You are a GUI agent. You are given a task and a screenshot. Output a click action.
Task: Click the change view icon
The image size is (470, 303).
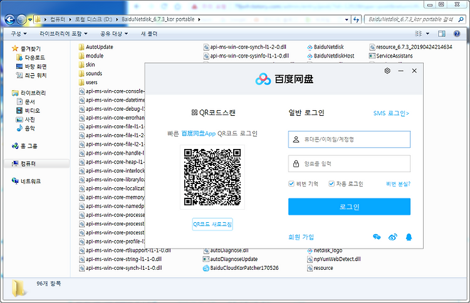coord(419,34)
